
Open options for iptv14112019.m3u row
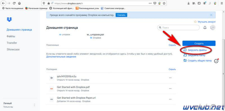170,78
